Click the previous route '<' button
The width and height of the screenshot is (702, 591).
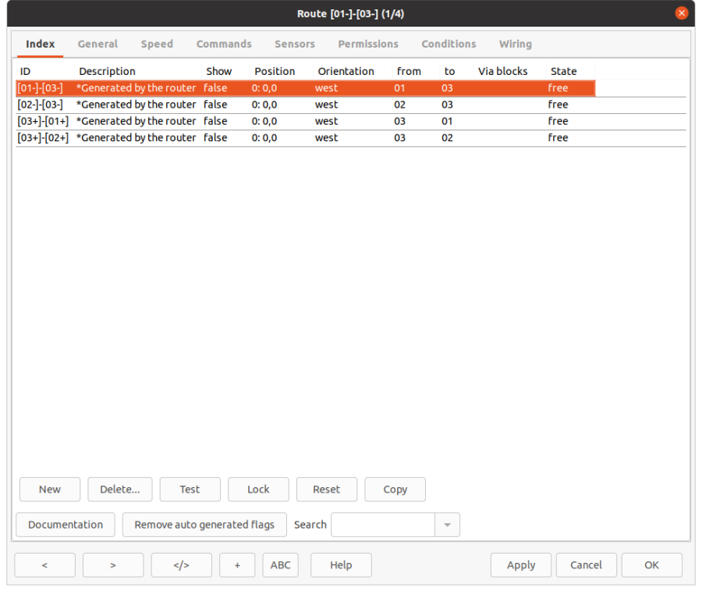(x=44, y=565)
